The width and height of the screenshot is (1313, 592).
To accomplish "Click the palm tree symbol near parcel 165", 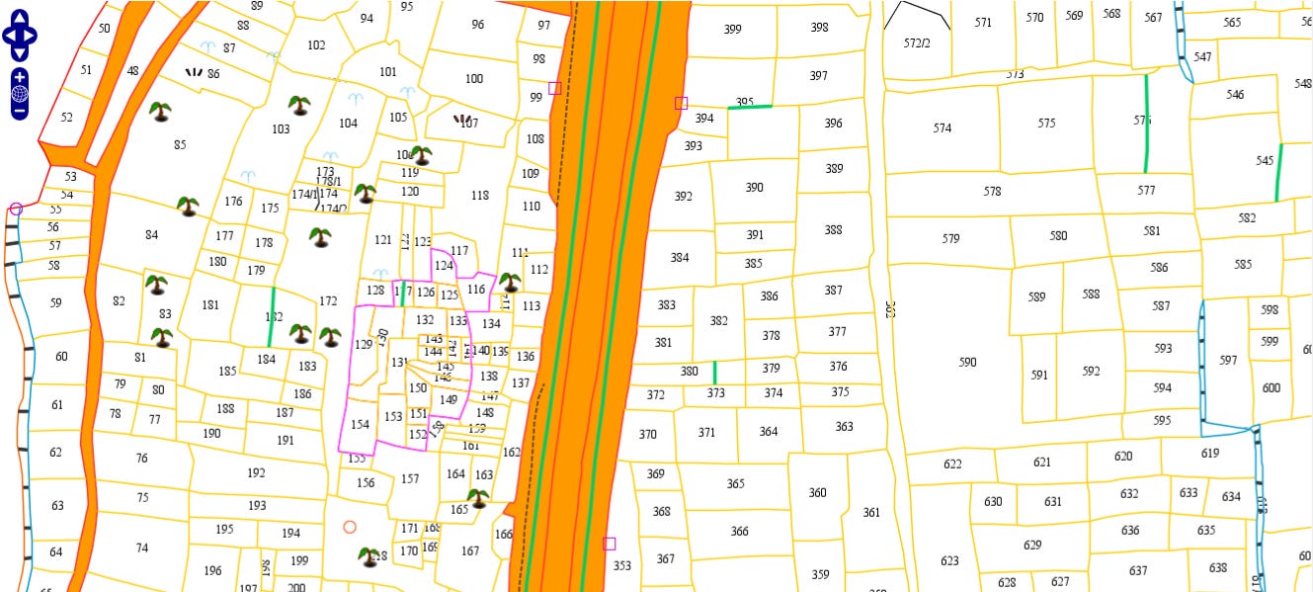I will 478,499.
